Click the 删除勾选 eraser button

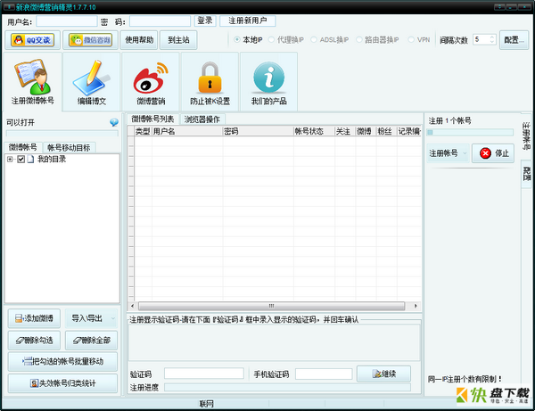(x=34, y=340)
